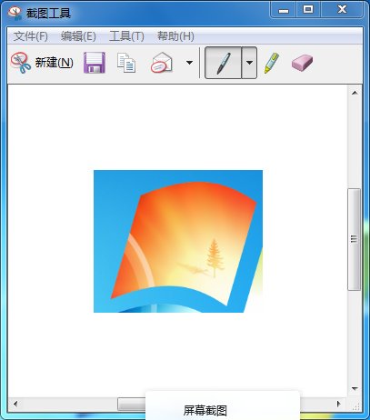Open the send snip dropdown arrow
Image resolution: width=370 pixels, height=420 pixels.
[189, 63]
